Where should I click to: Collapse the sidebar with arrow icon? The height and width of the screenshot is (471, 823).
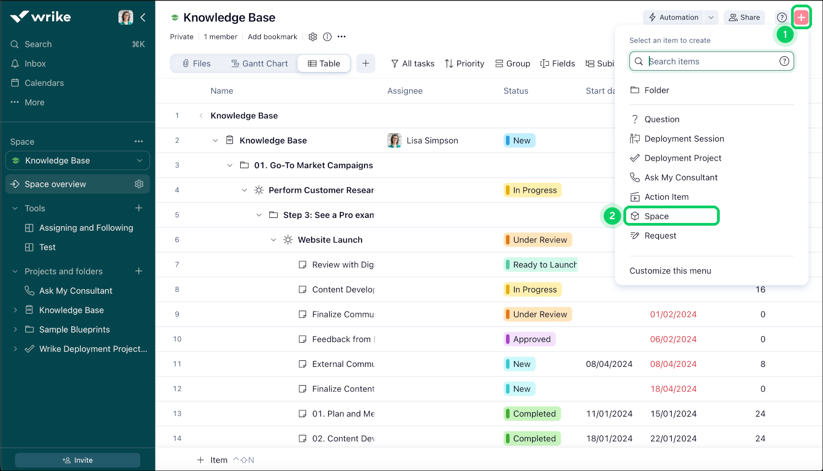[x=143, y=17]
